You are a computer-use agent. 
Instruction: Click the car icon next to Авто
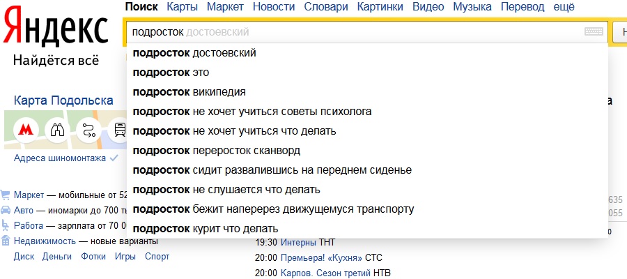(x=6, y=210)
